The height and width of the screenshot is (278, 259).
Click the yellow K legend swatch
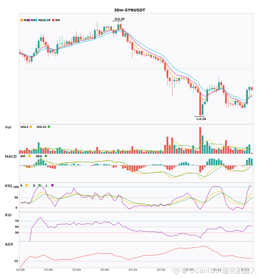tap(27, 185)
